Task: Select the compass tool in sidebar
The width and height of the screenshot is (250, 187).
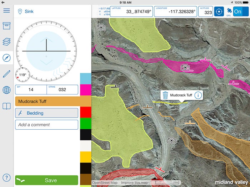Action: [x=6, y=58]
